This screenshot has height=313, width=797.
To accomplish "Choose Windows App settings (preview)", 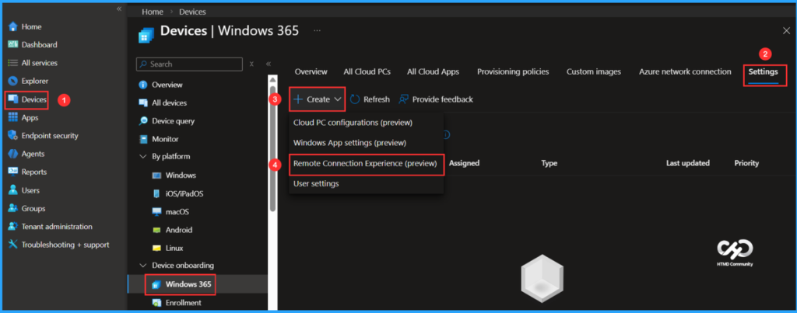I will (367, 143).
